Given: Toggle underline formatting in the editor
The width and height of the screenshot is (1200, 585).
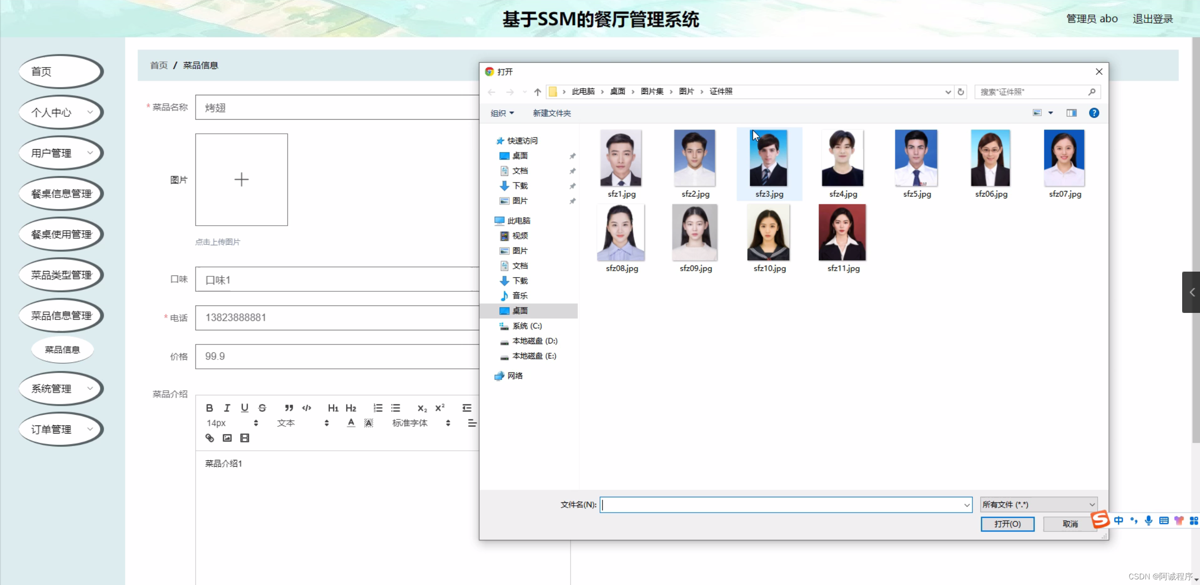Looking at the screenshot, I should click(x=245, y=408).
